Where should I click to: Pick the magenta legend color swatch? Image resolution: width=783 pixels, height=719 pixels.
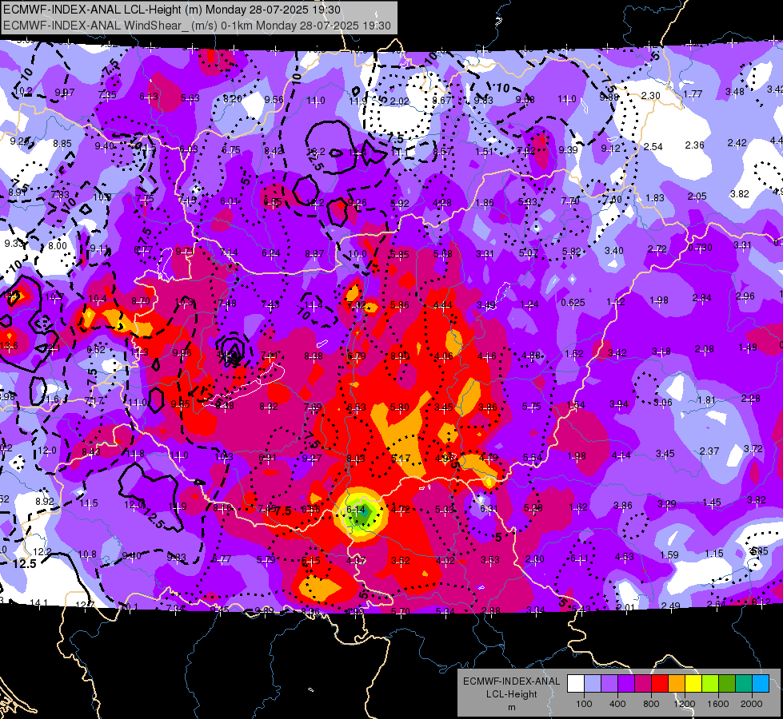tap(643, 684)
